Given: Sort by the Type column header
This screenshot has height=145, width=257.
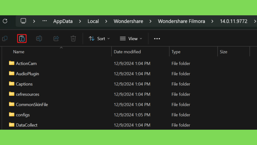Looking at the screenshot, I should [176, 52].
